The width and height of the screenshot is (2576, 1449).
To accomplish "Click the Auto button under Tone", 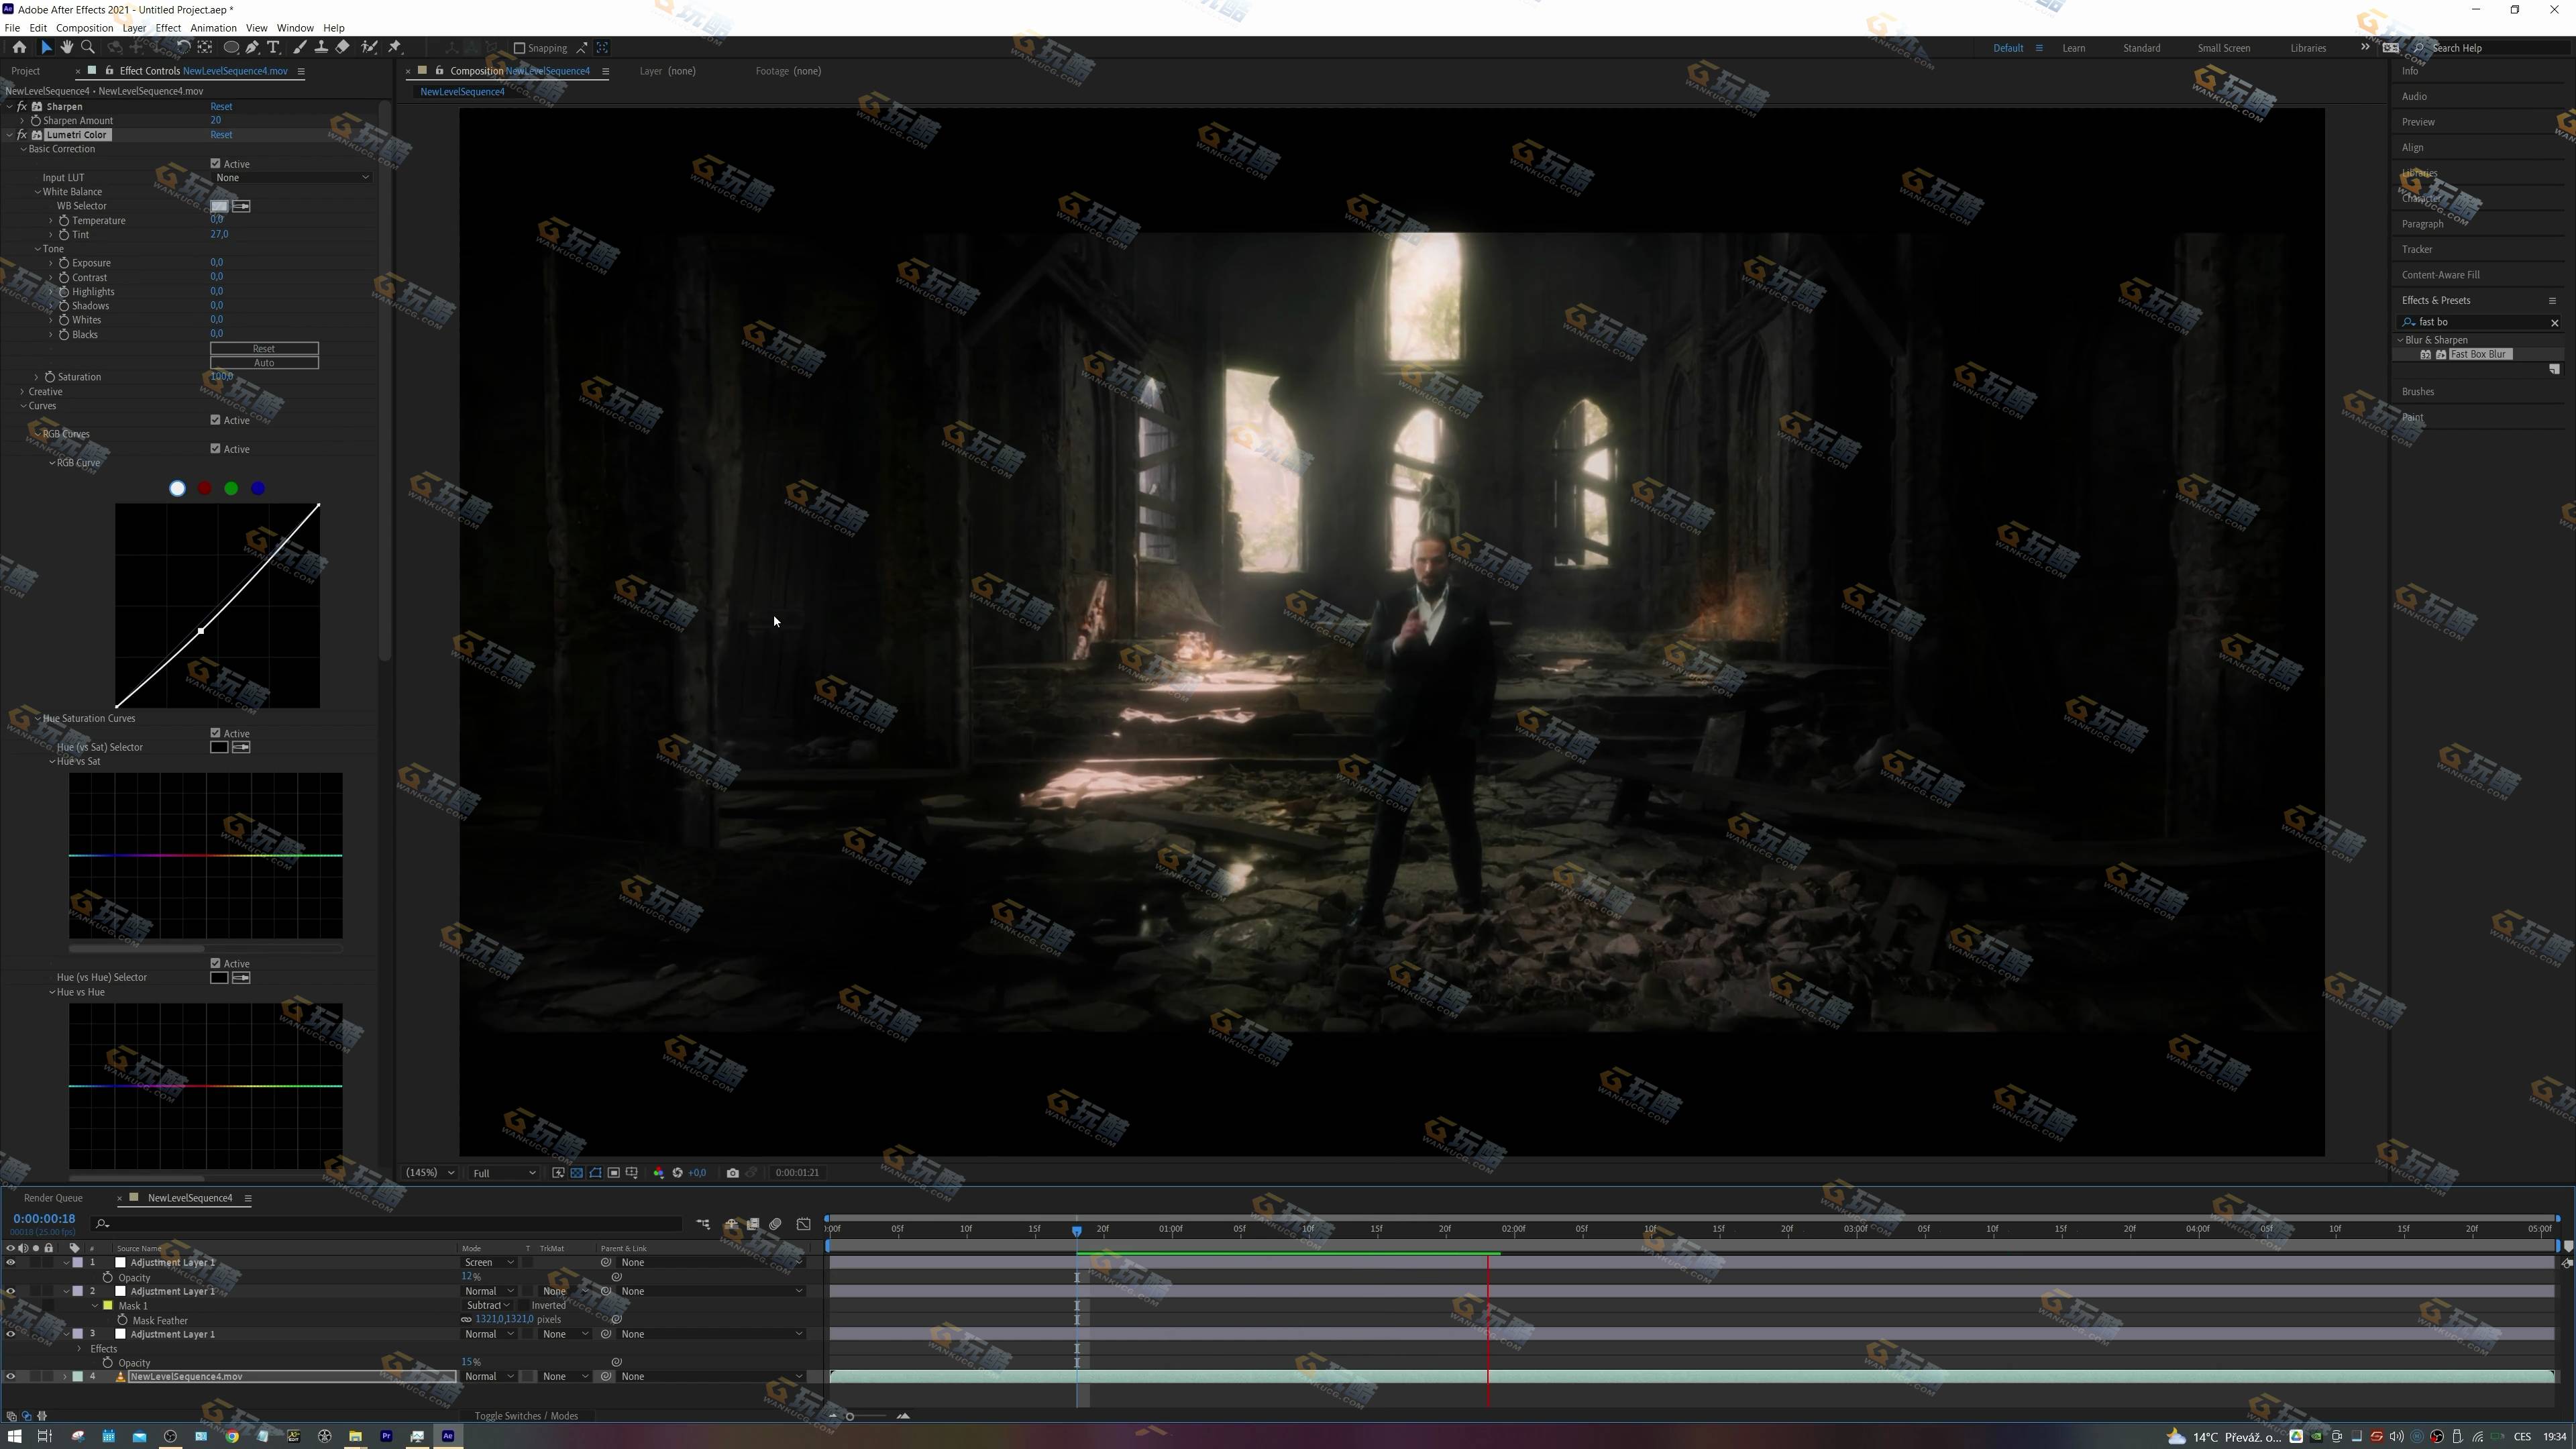I will click(x=264, y=363).
